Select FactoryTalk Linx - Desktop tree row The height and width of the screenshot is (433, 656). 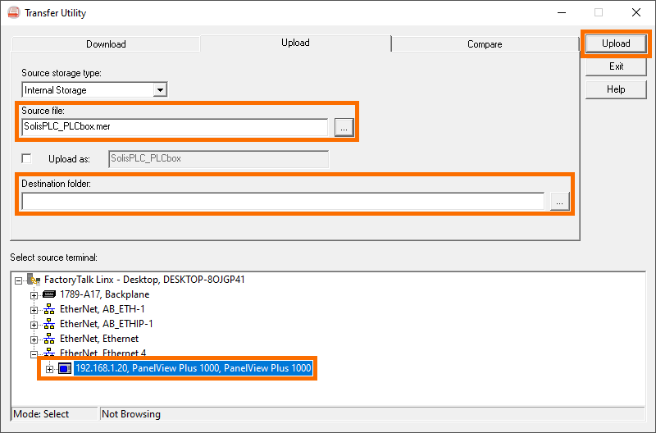144,280
